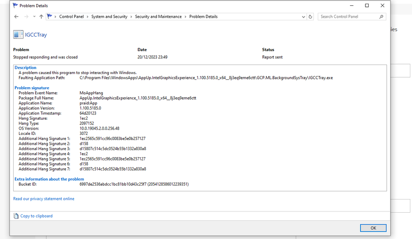Click the IGCCTray application icon
This screenshot has height=239, width=412.
(x=18, y=35)
